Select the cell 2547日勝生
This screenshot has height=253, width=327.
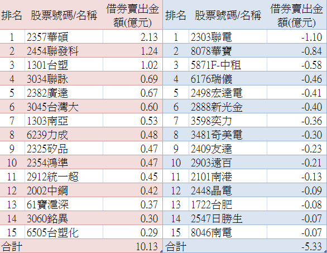[x=228, y=218]
